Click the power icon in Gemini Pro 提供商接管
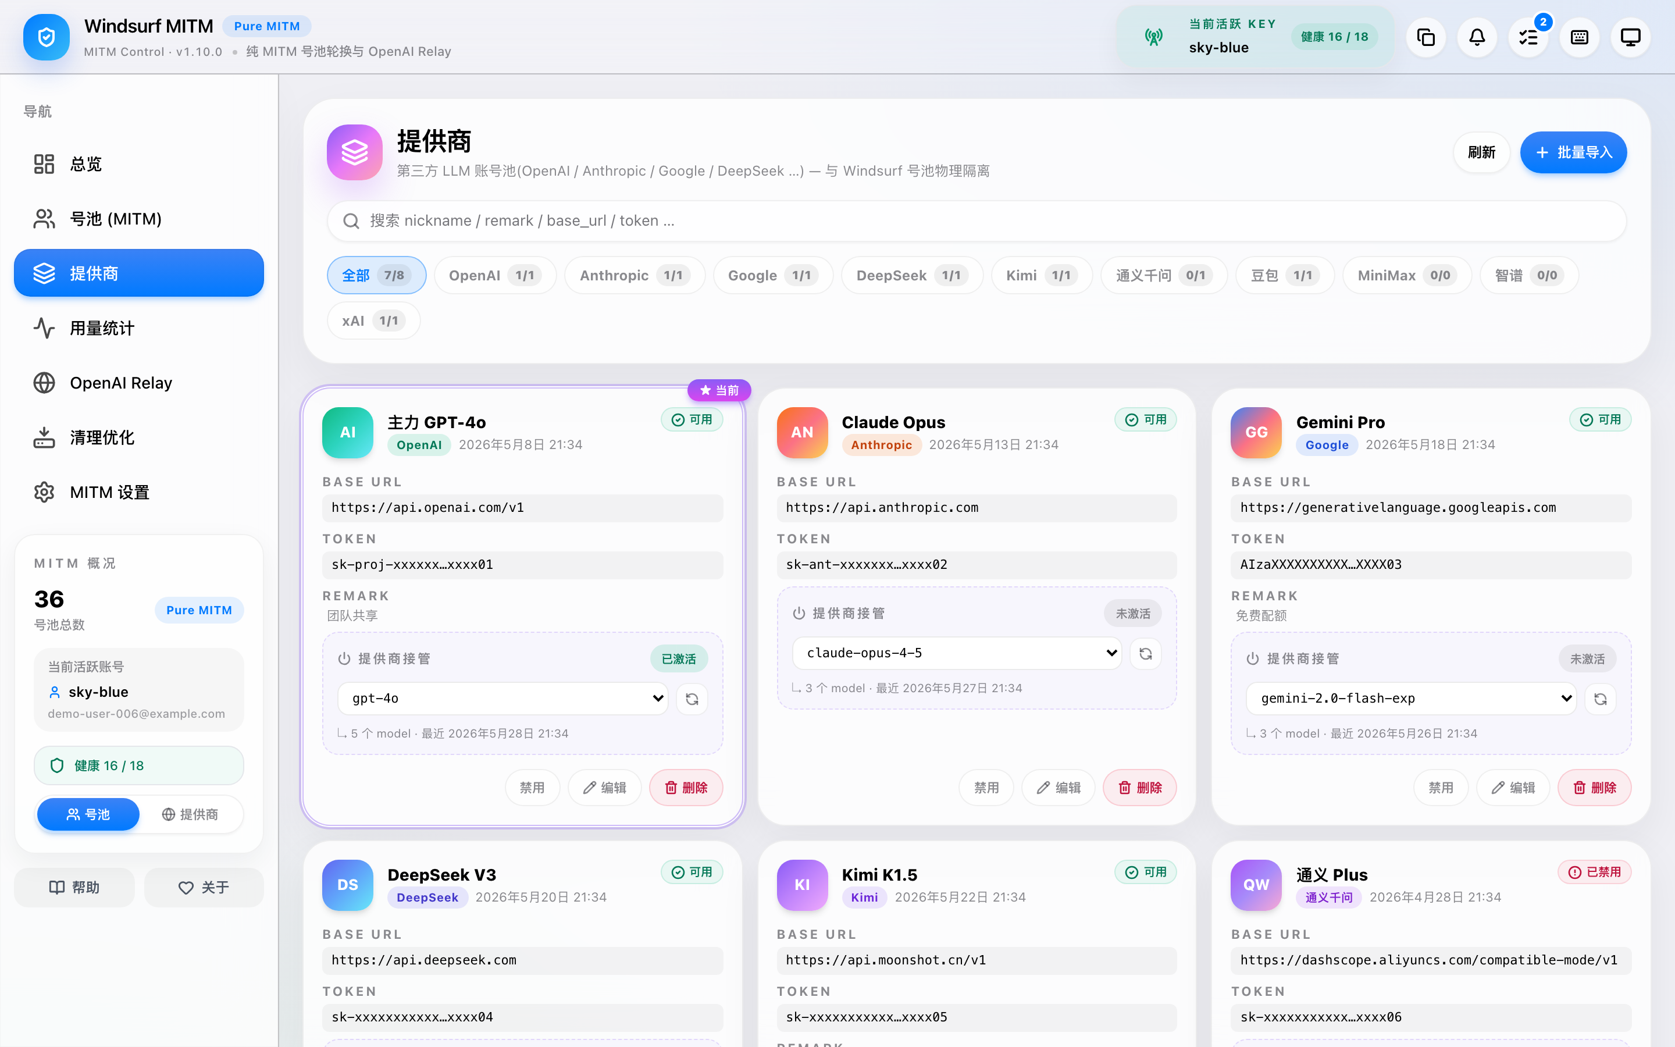The height and width of the screenshot is (1047, 1675). click(1253, 658)
